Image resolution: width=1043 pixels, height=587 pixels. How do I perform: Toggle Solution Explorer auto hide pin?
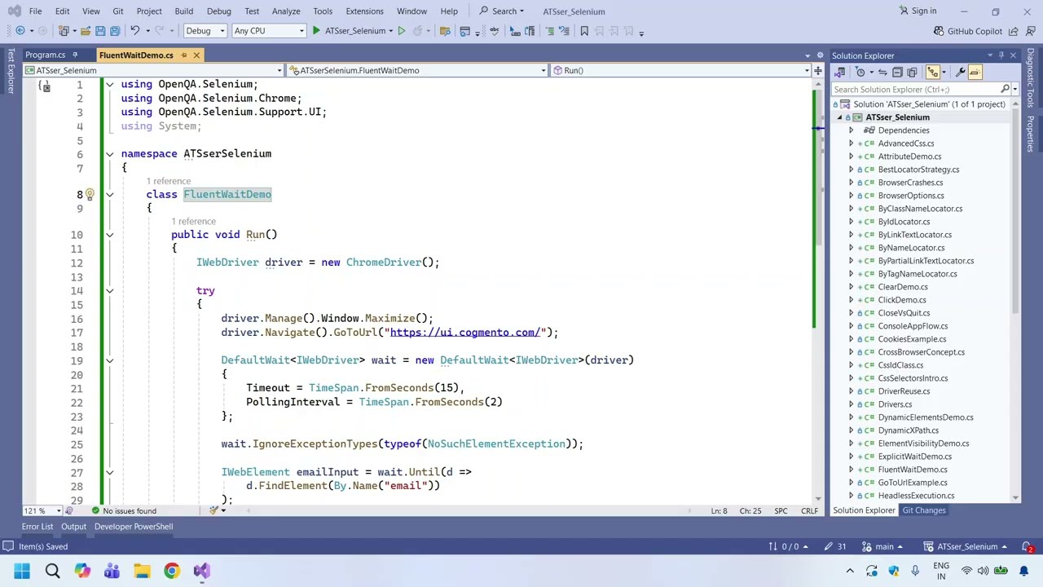click(x=1001, y=55)
